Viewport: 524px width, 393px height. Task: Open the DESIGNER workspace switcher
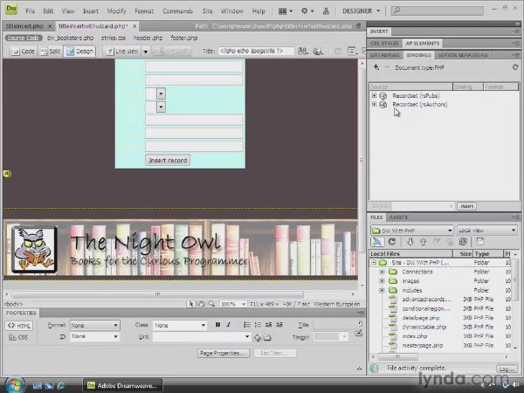[361, 11]
